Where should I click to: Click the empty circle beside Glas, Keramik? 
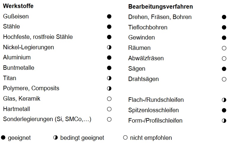pyautogui.click(x=109, y=99)
